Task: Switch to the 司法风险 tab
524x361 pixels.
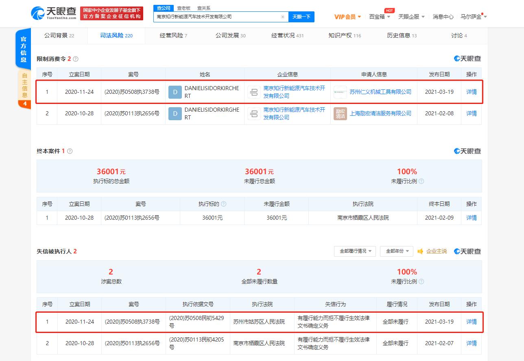Action: (x=116, y=35)
